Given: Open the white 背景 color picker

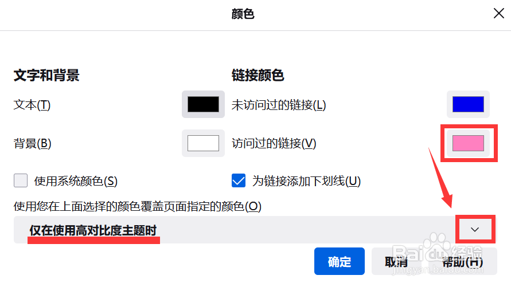Looking at the screenshot, I should coord(203,143).
